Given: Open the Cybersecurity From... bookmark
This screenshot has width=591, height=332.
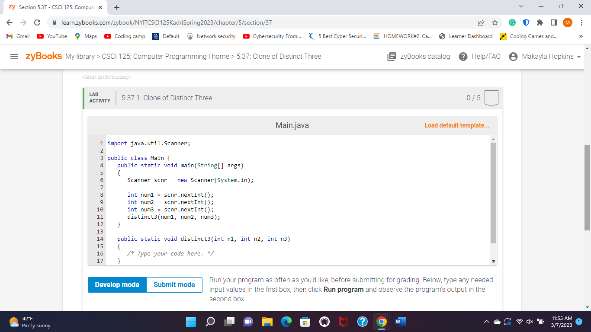Looking at the screenshot, I should click(x=272, y=36).
